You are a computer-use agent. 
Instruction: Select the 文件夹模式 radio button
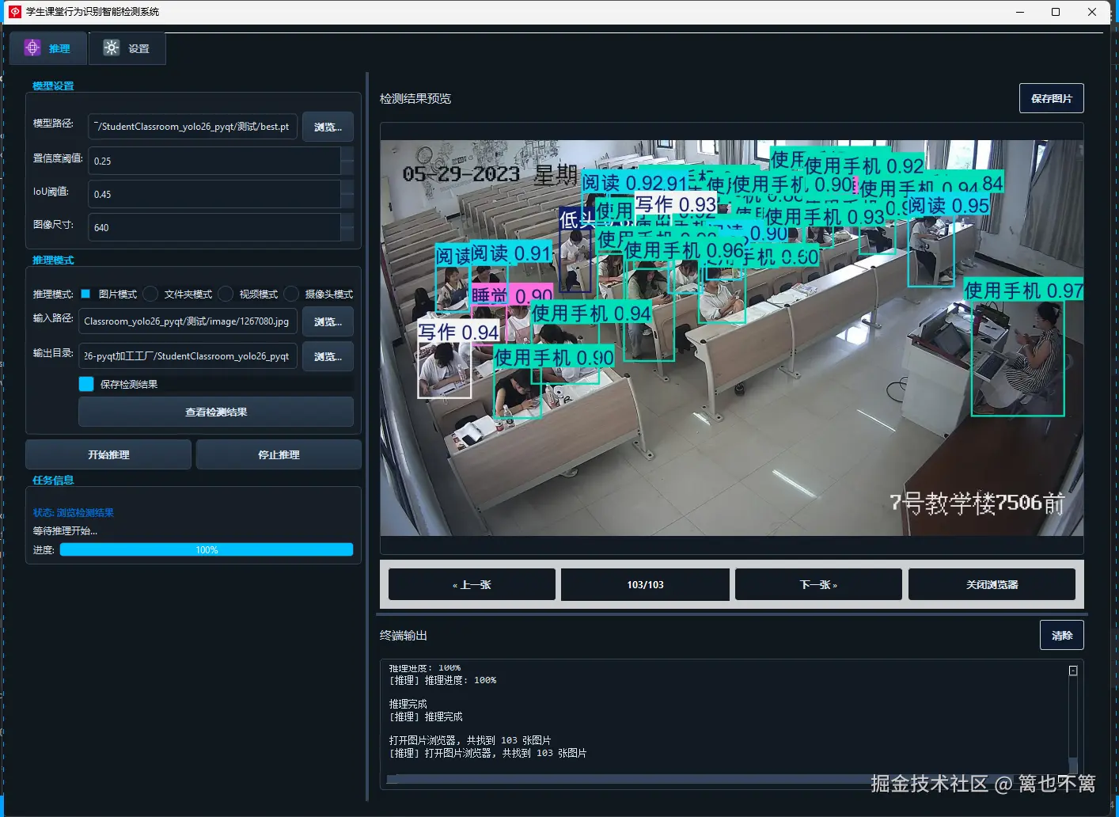[150, 294]
